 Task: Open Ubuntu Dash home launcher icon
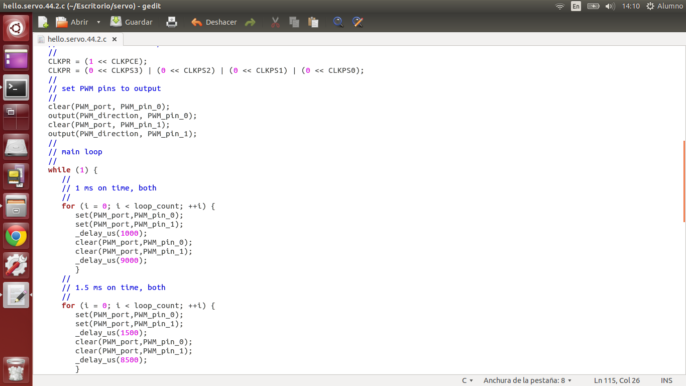pyautogui.click(x=17, y=29)
